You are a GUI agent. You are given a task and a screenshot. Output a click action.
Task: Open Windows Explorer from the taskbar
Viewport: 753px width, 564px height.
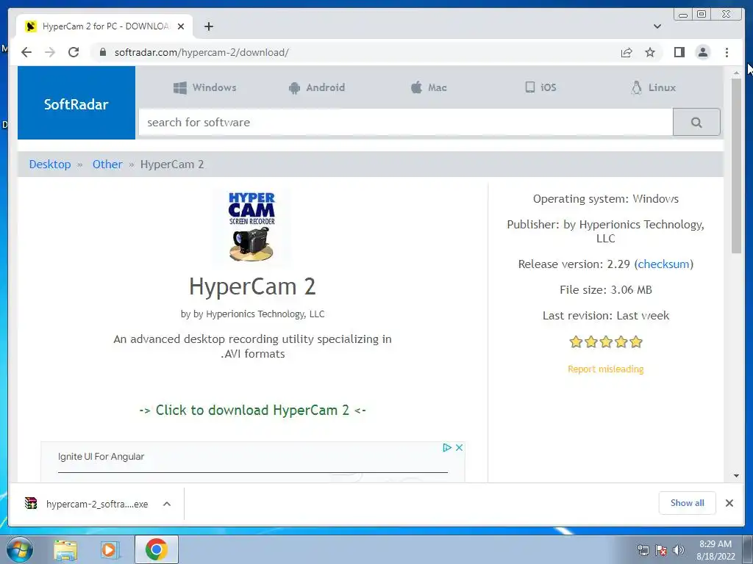click(x=65, y=549)
